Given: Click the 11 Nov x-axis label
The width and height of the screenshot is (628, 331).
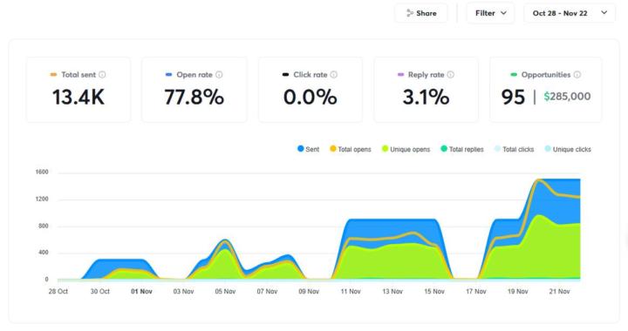Looking at the screenshot, I should 351,292.
